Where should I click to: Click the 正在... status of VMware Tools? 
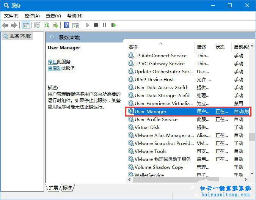click(x=221, y=151)
